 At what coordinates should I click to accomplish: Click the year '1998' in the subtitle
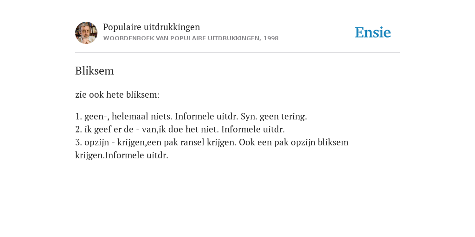tap(271, 38)
